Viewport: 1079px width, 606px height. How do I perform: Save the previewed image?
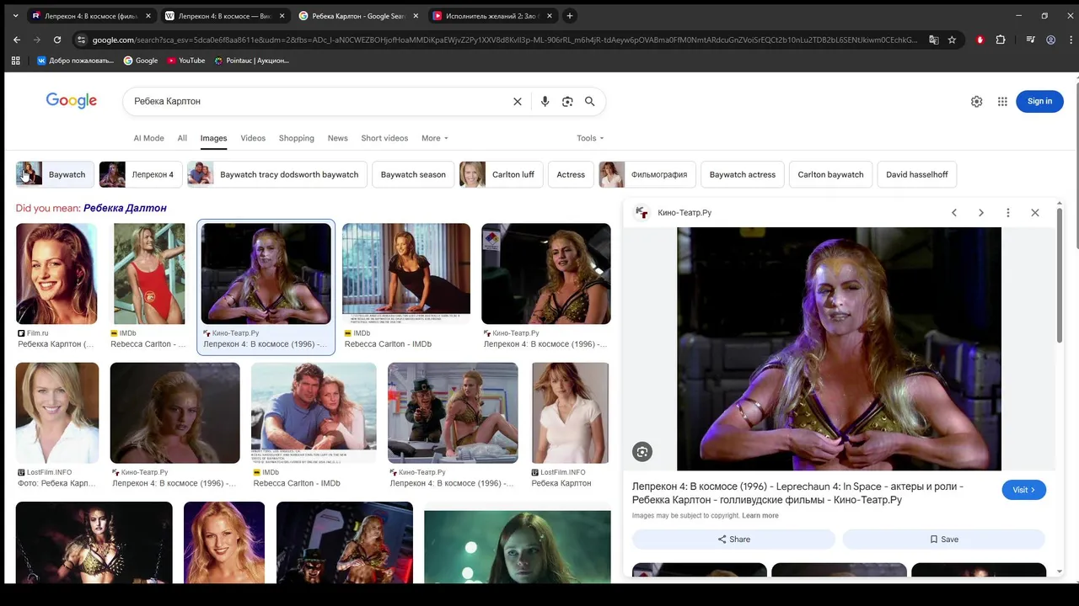coord(944,540)
